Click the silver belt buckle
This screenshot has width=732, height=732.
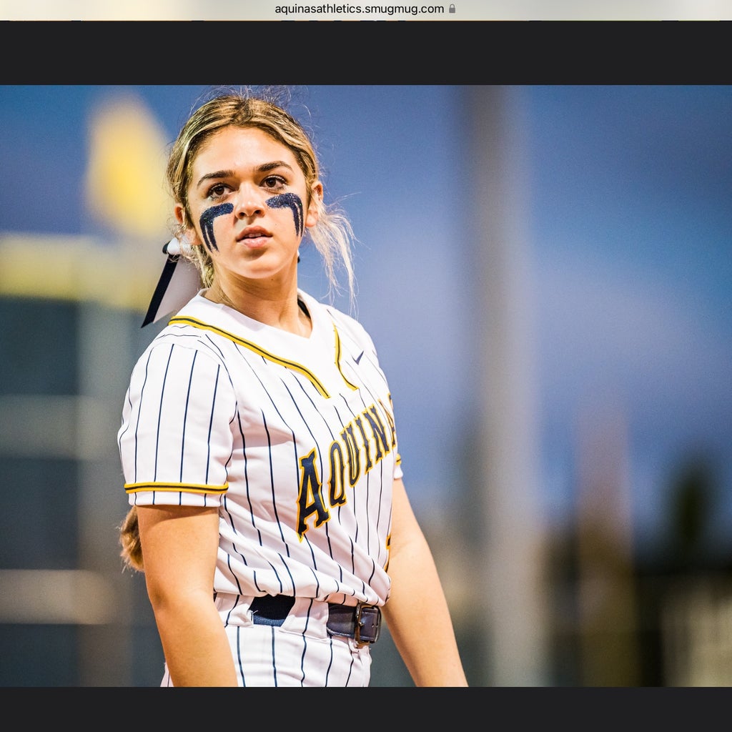(367, 623)
